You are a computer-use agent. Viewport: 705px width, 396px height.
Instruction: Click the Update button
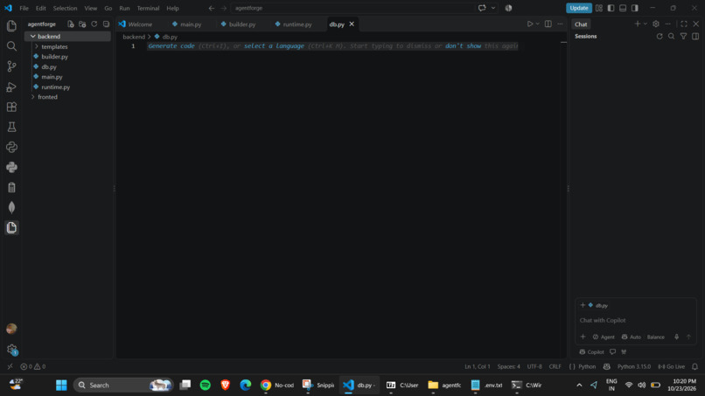coord(579,8)
